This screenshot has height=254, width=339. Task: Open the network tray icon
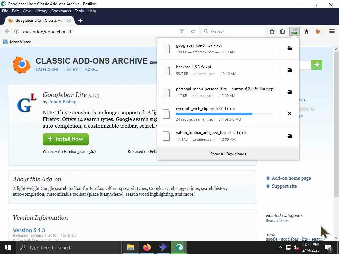[288, 247]
